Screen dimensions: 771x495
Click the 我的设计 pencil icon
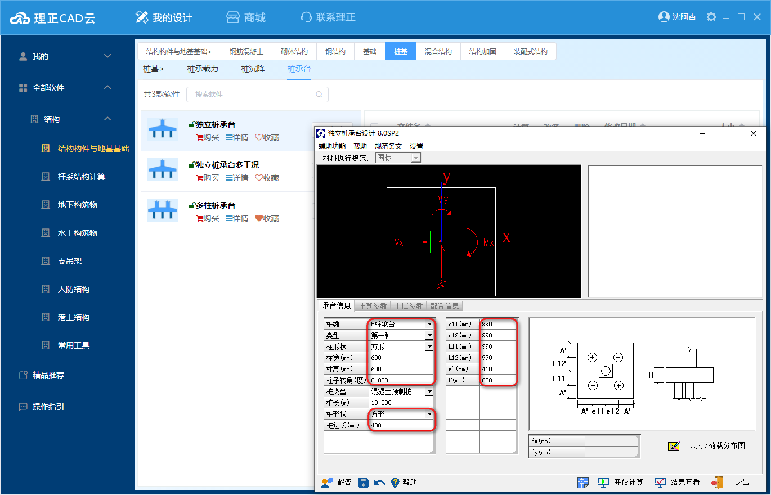142,17
